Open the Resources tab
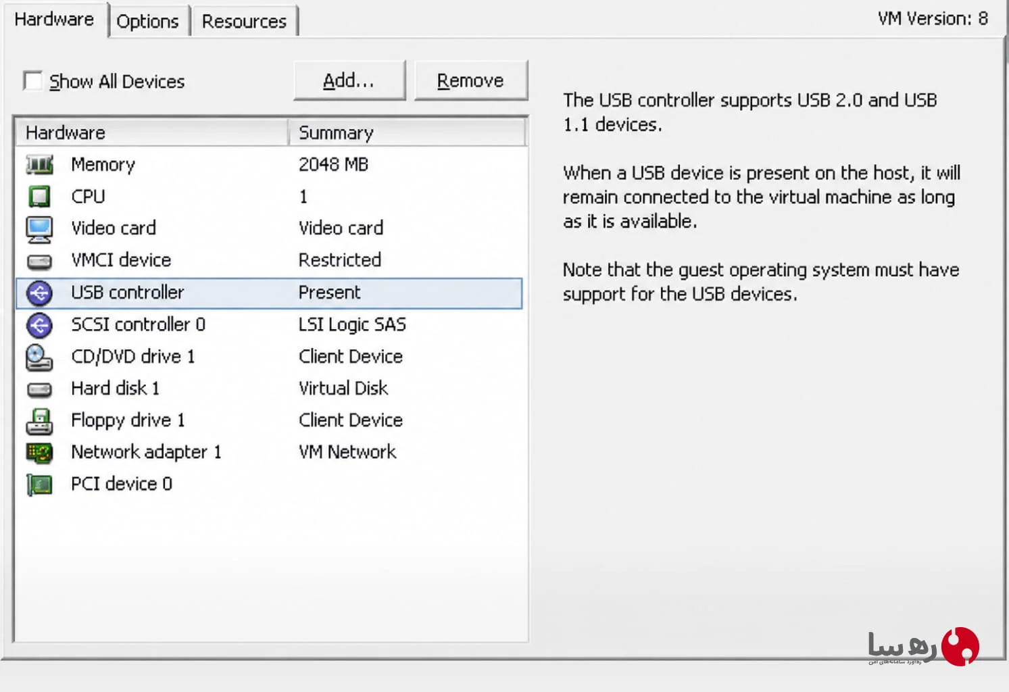The width and height of the screenshot is (1009, 692). 244,21
